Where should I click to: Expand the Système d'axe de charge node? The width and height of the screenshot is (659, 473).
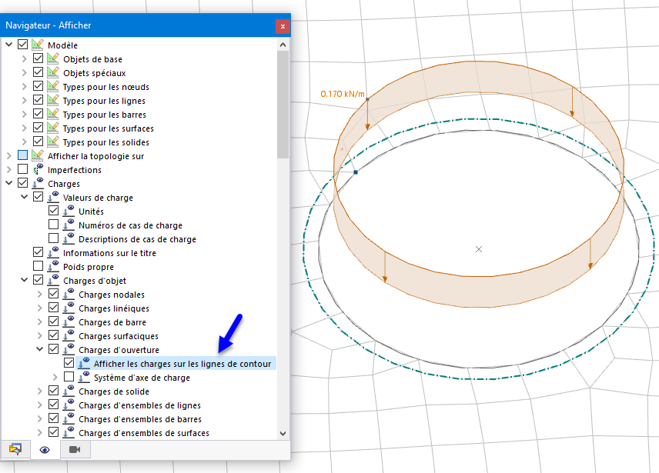point(55,378)
